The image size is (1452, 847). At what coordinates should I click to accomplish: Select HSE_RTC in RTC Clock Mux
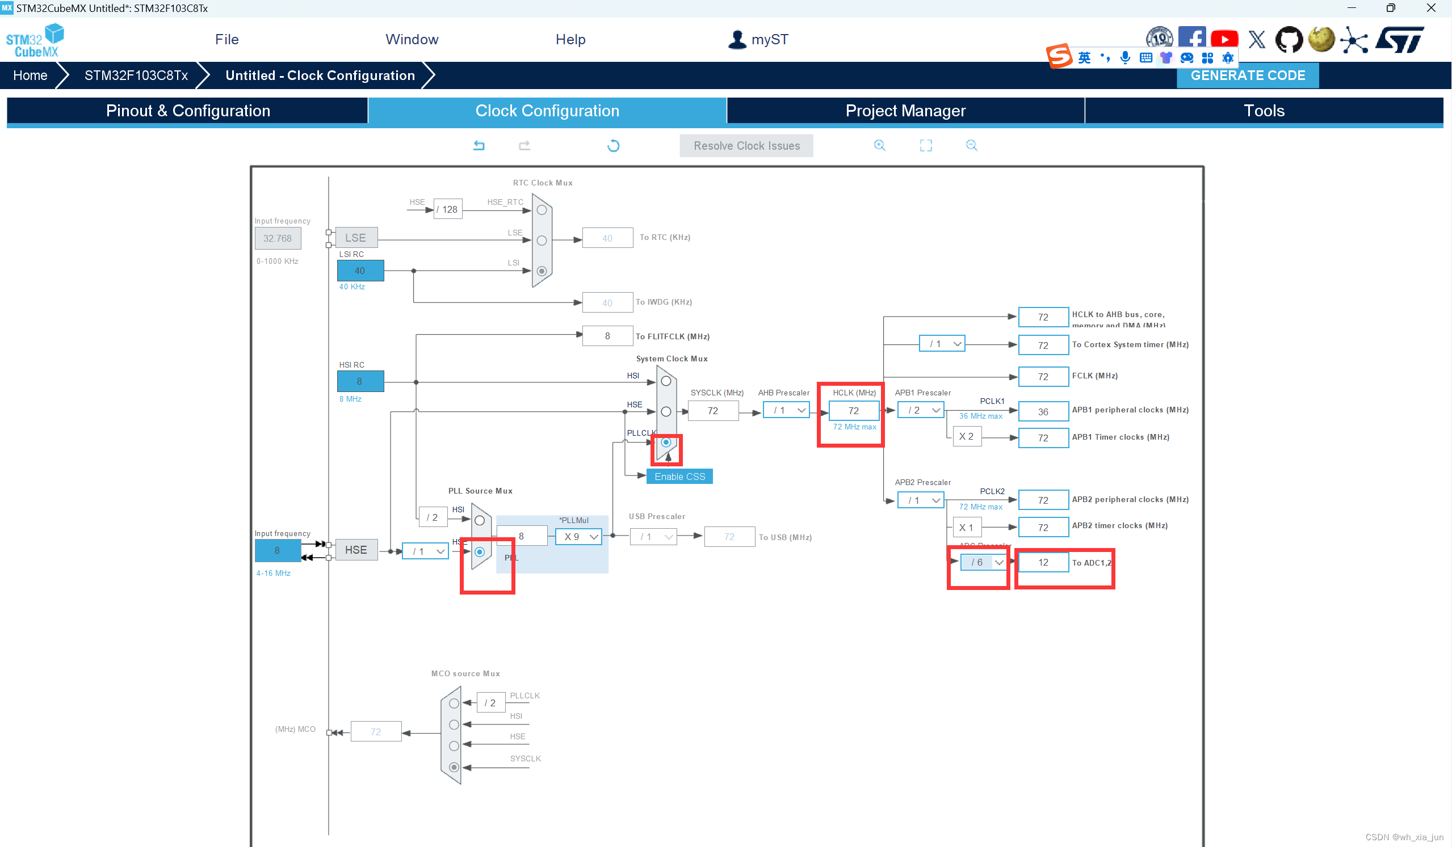(x=542, y=210)
